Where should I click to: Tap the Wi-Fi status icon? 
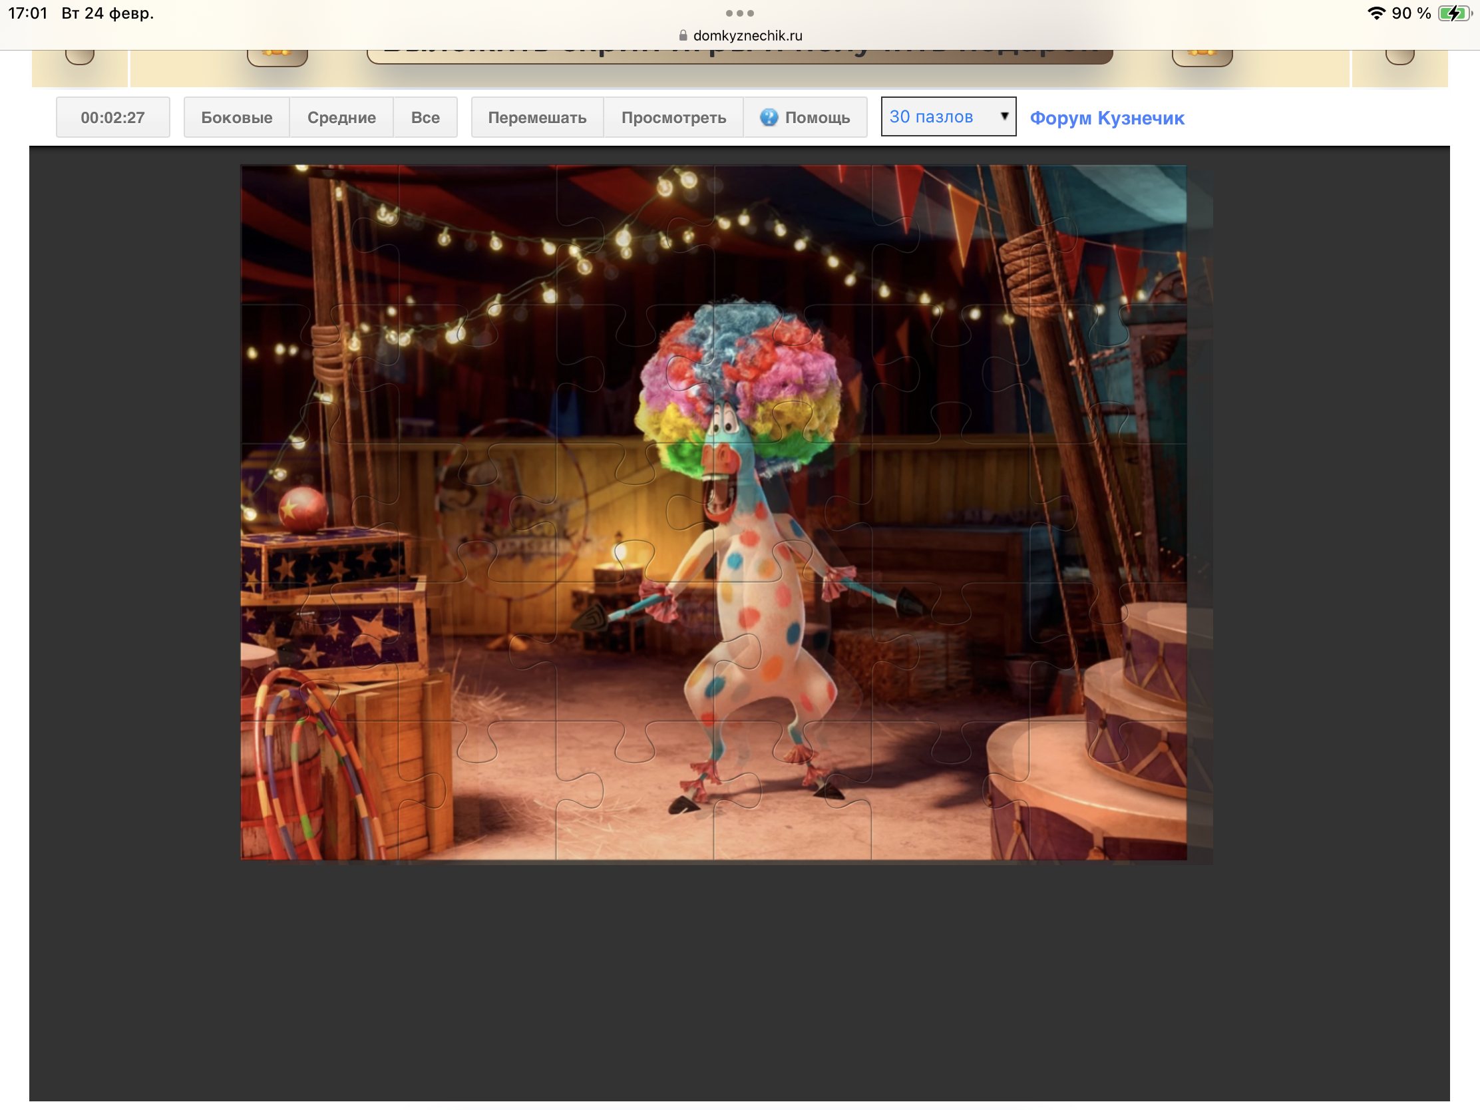pos(1376,13)
